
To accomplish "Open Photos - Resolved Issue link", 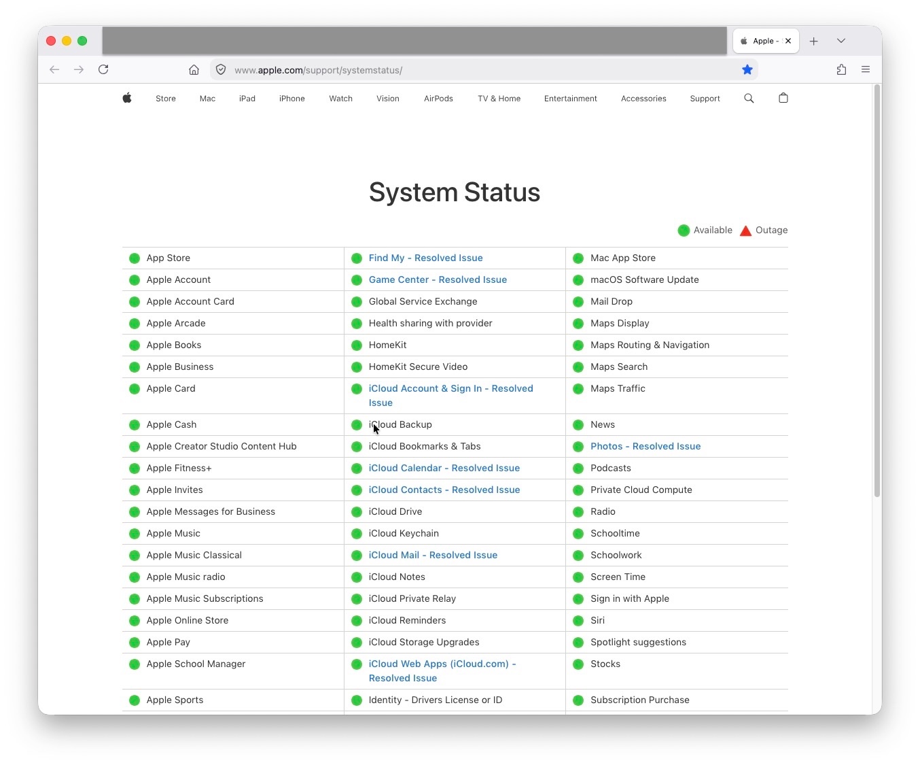I will (645, 446).
